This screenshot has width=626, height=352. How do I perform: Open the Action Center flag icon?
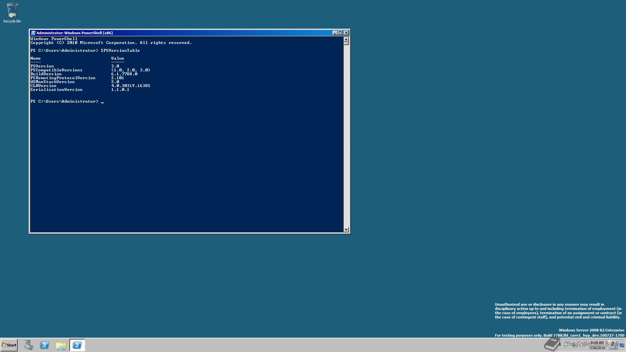click(567, 345)
